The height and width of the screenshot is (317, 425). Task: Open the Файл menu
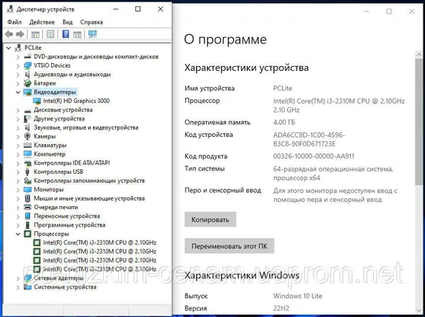tap(14, 22)
